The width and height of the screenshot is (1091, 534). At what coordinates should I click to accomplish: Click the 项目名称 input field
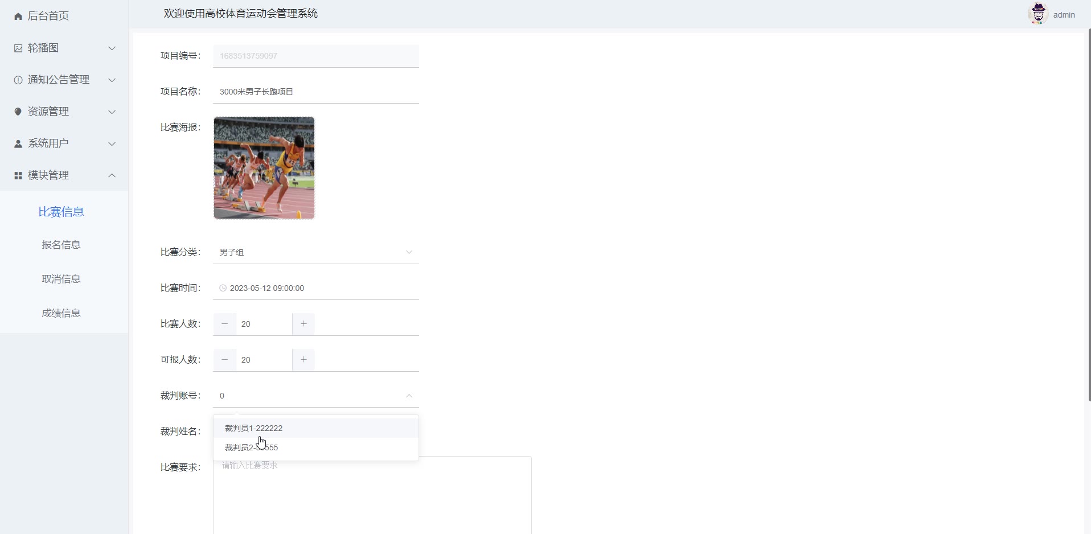pyautogui.click(x=316, y=92)
